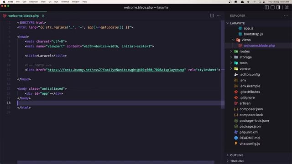Open the Run menu
The height and width of the screenshot is (164, 292).
56,2
